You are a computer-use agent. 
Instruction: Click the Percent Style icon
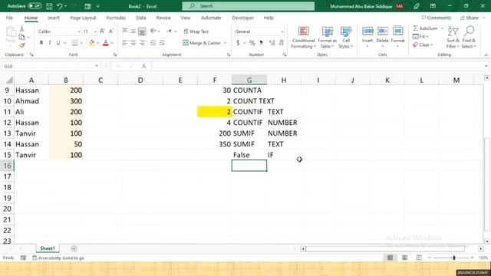tap(252, 43)
